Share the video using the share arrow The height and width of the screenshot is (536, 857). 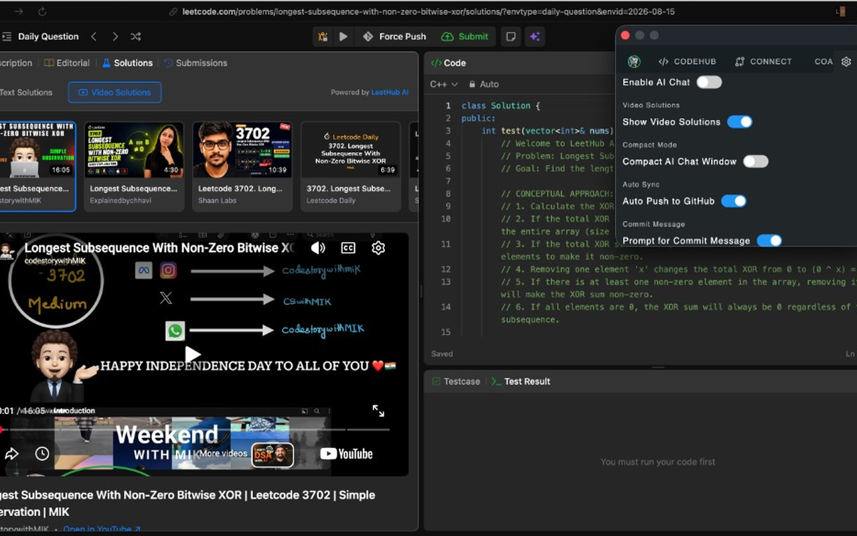pyautogui.click(x=11, y=454)
